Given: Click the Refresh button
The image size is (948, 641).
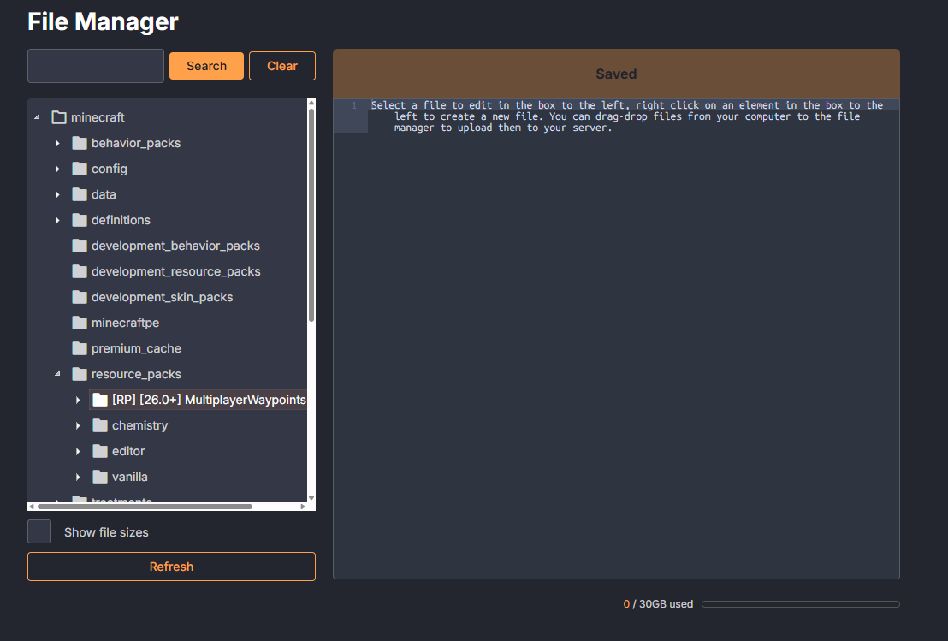Looking at the screenshot, I should [x=171, y=567].
